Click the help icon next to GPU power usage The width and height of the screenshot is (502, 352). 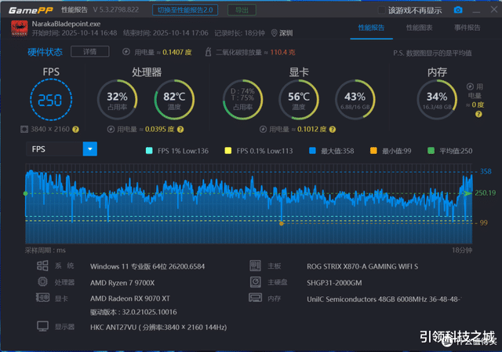pyautogui.click(x=333, y=129)
